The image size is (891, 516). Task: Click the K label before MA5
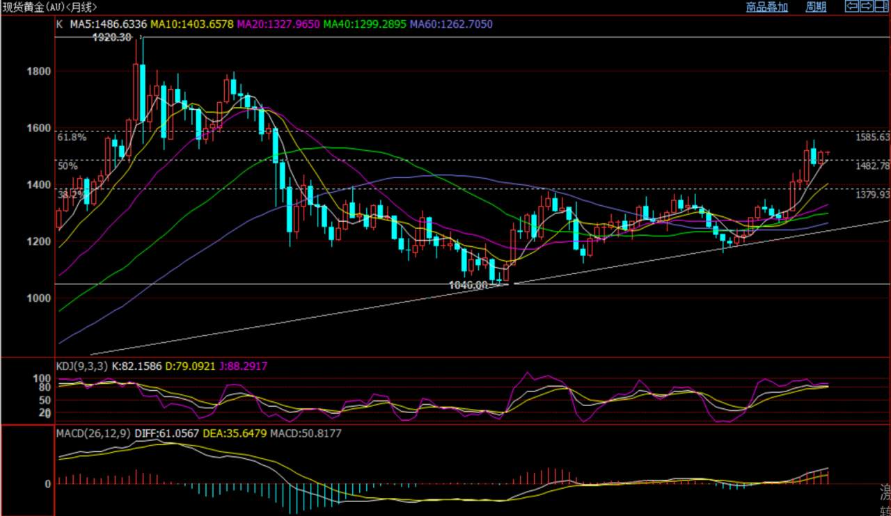[59, 24]
